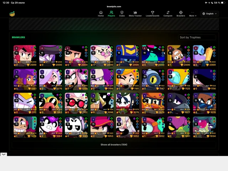Open the brawler card with 1076 trophies
Image resolution: width=228 pixels, height=171 pixels.
pos(204,103)
